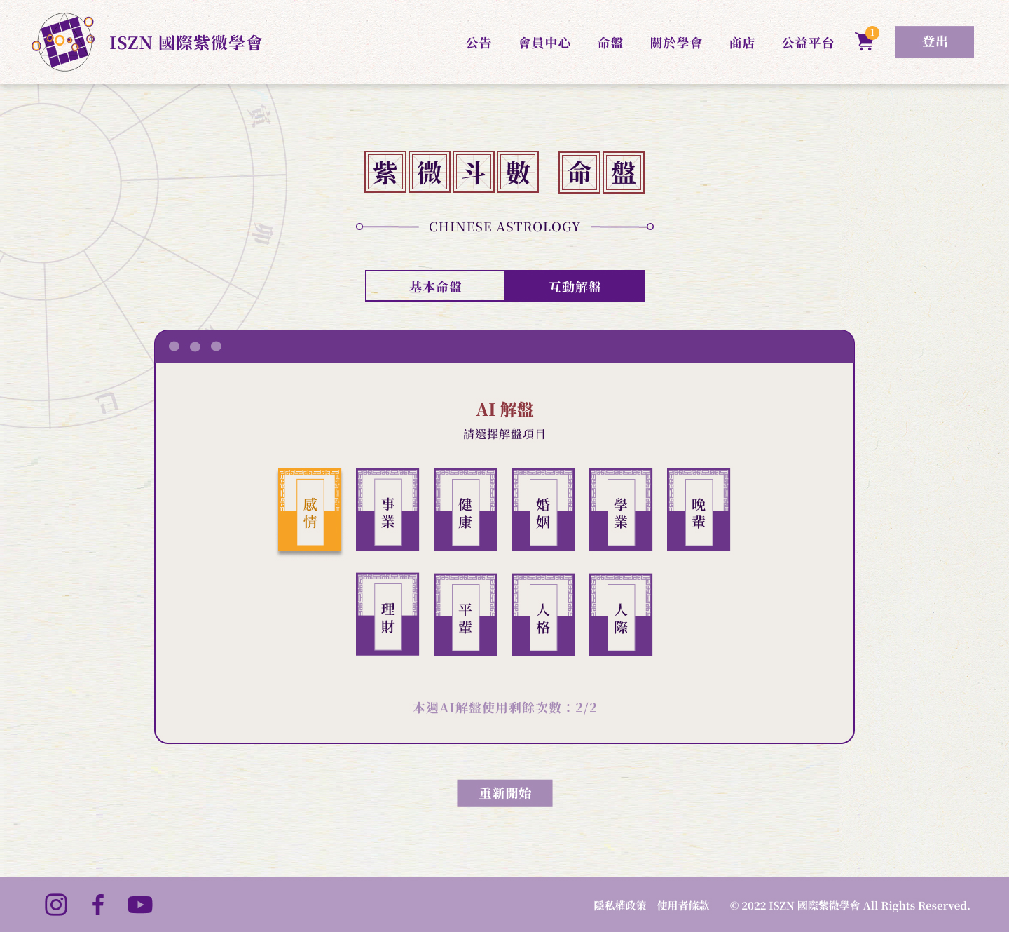Choose the 人格 reading card
Image resolution: width=1009 pixels, height=932 pixels.
pos(543,615)
